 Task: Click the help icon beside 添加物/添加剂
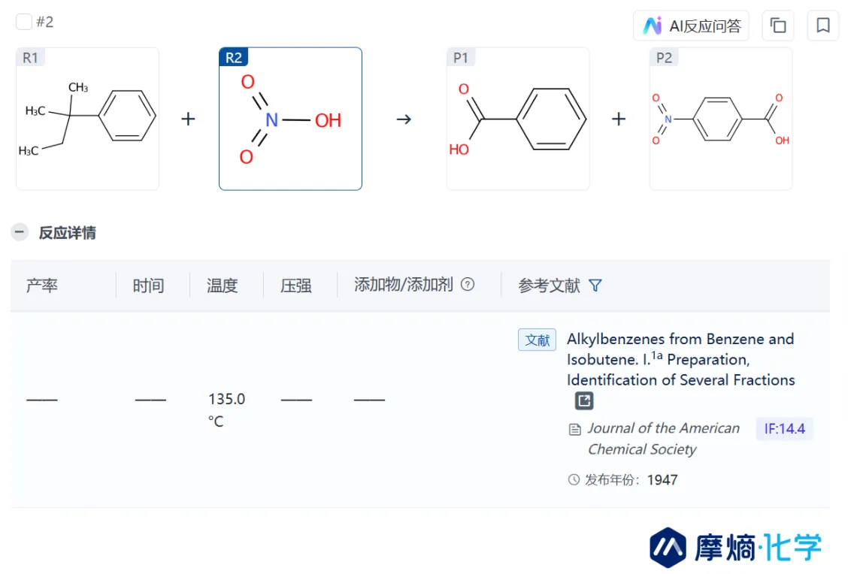pyautogui.click(x=468, y=284)
